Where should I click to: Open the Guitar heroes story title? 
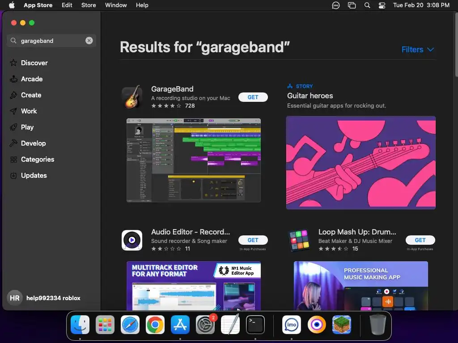[310, 96]
